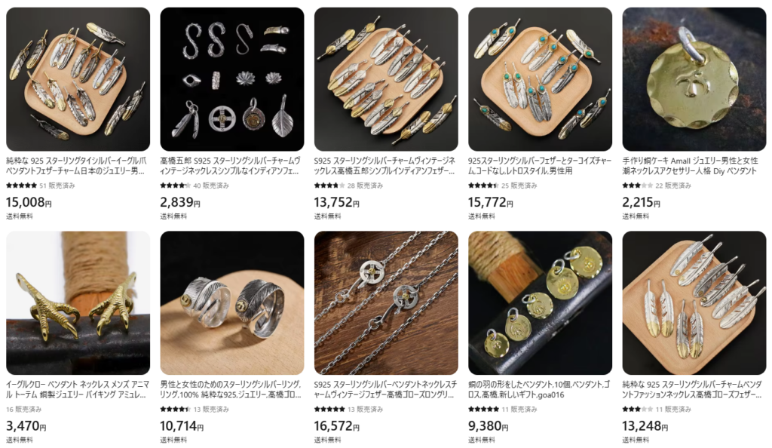The height and width of the screenshot is (448, 772).
Task: Click the 51 販売済み star rating
Action: click(21, 186)
